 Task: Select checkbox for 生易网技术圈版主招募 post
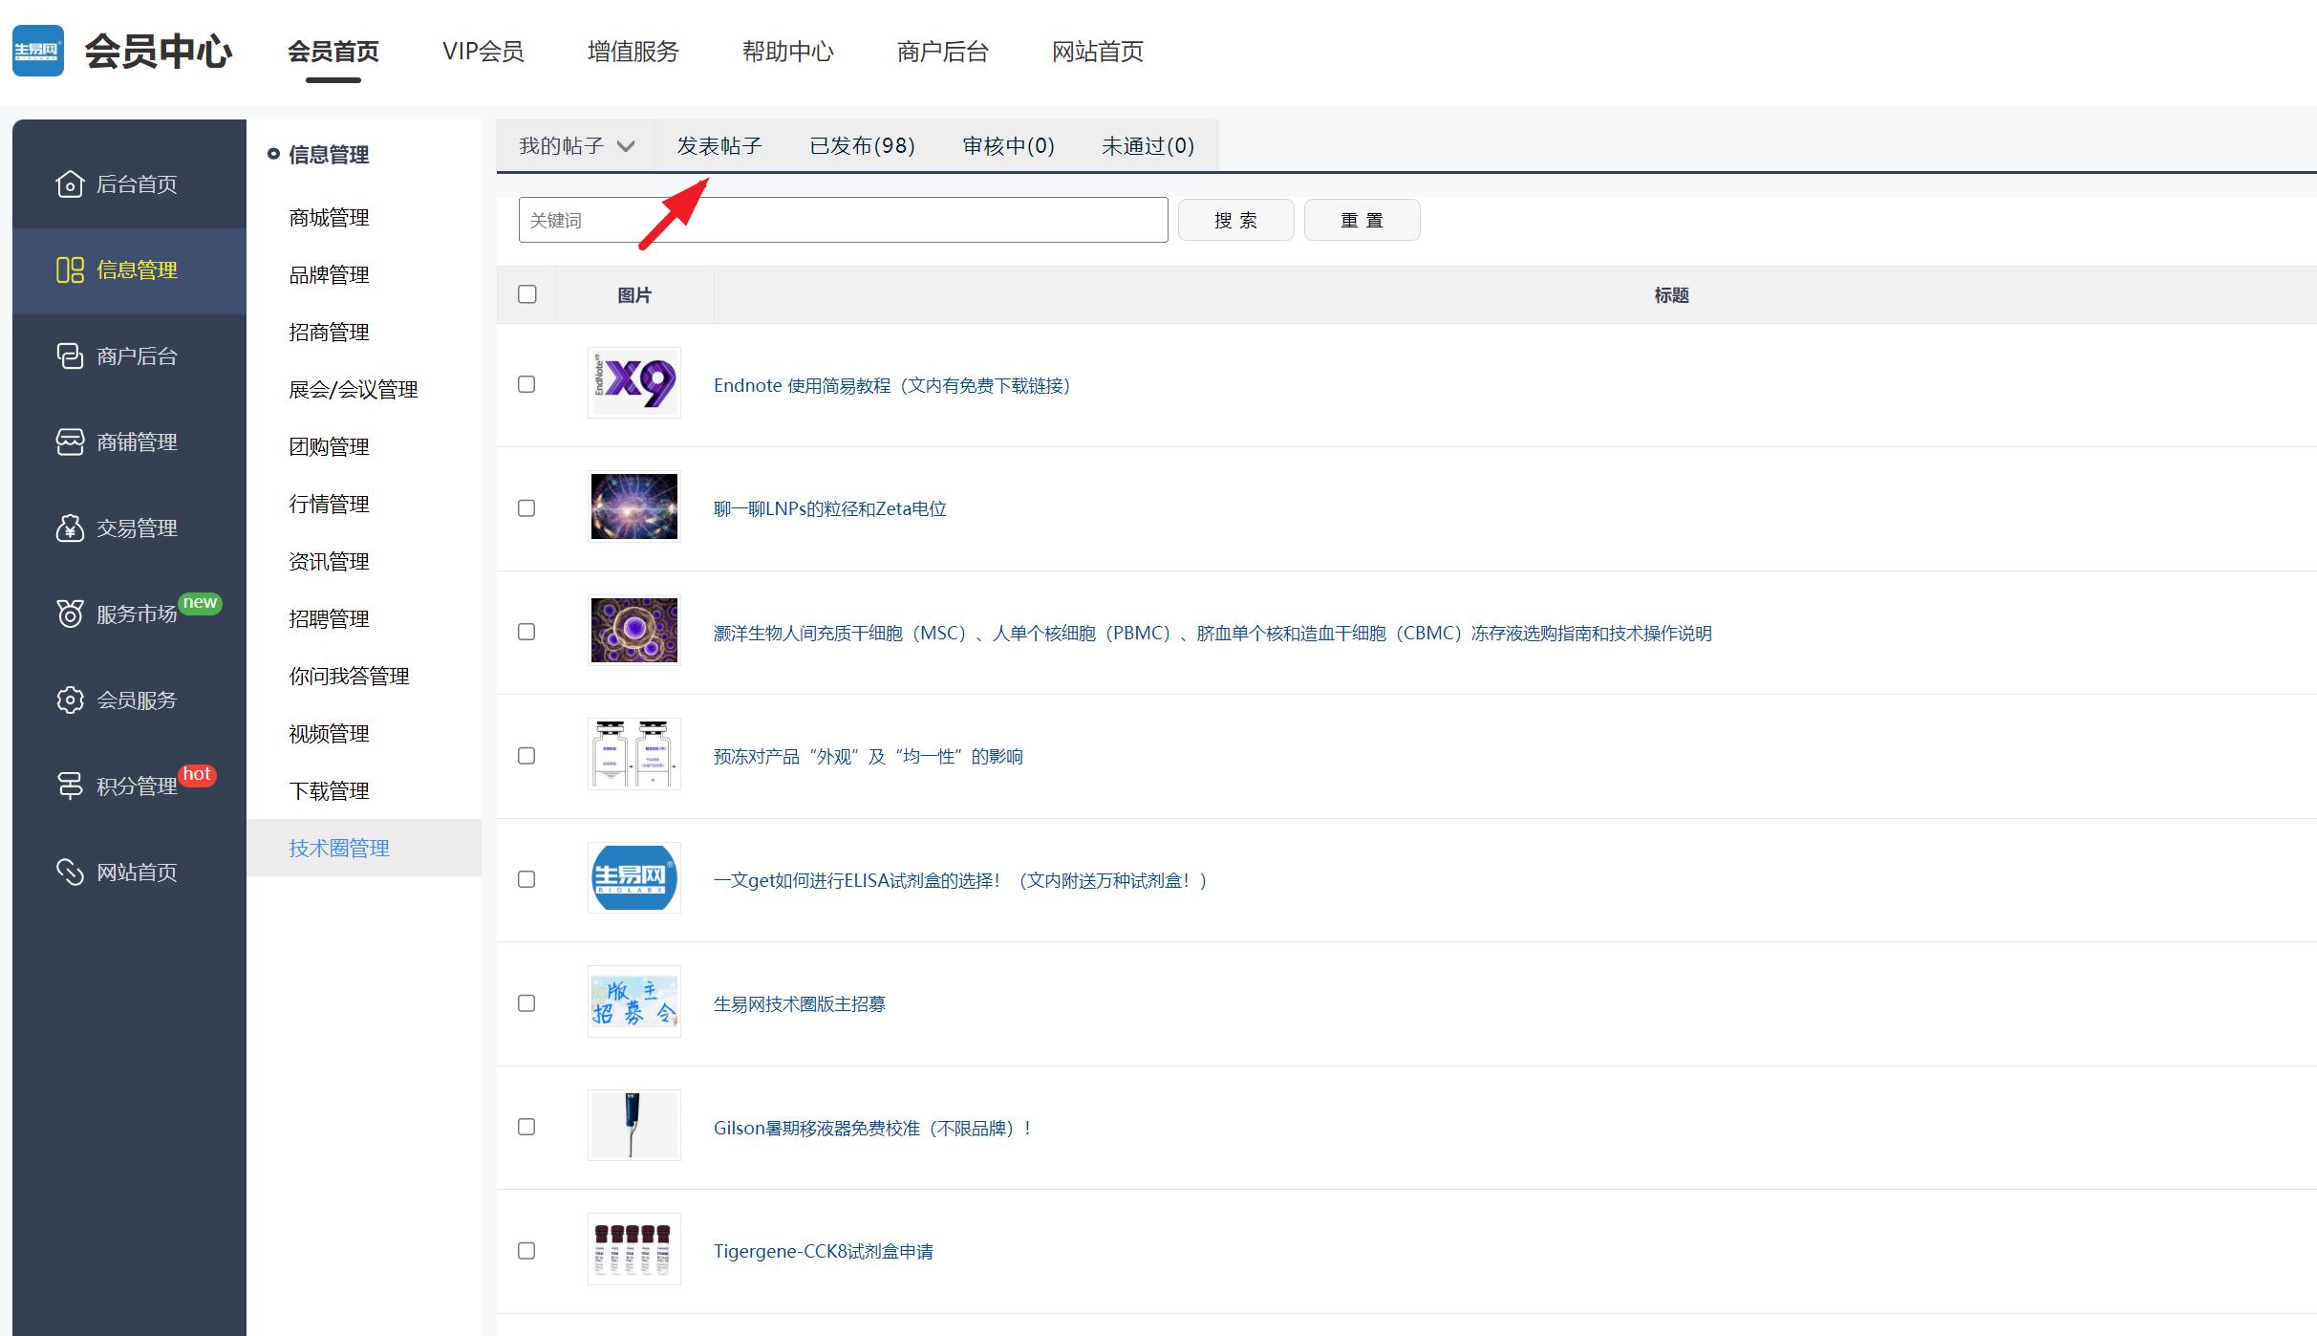click(x=526, y=1003)
